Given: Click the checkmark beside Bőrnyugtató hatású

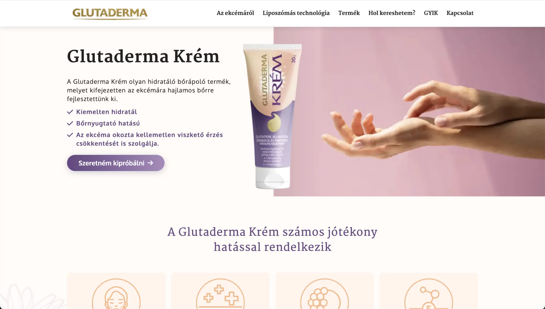Looking at the screenshot, I should click(x=70, y=123).
